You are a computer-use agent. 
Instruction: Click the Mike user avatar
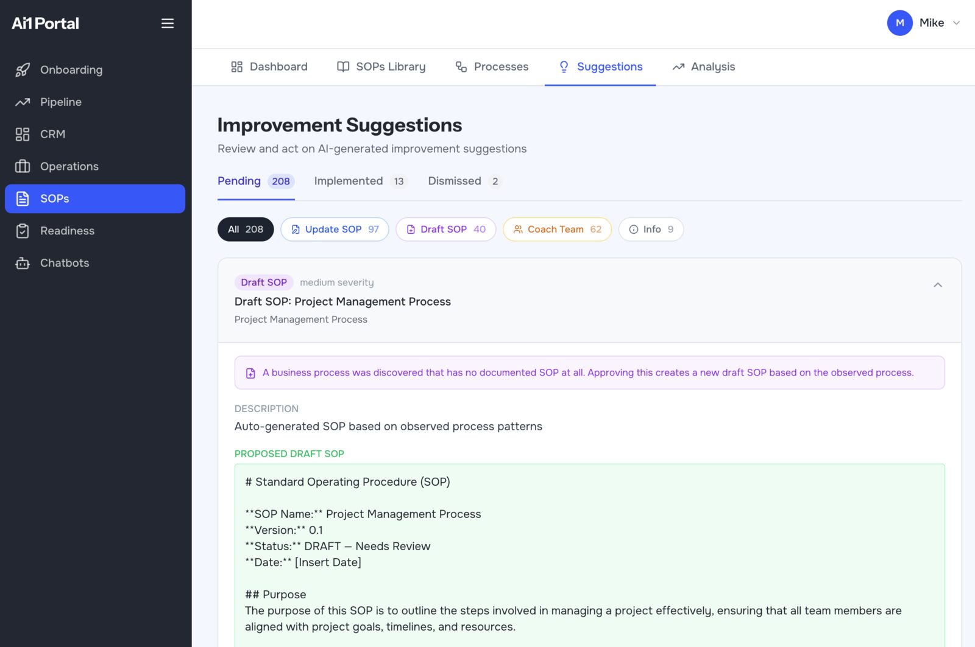pyautogui.click(x=899, y=23)
